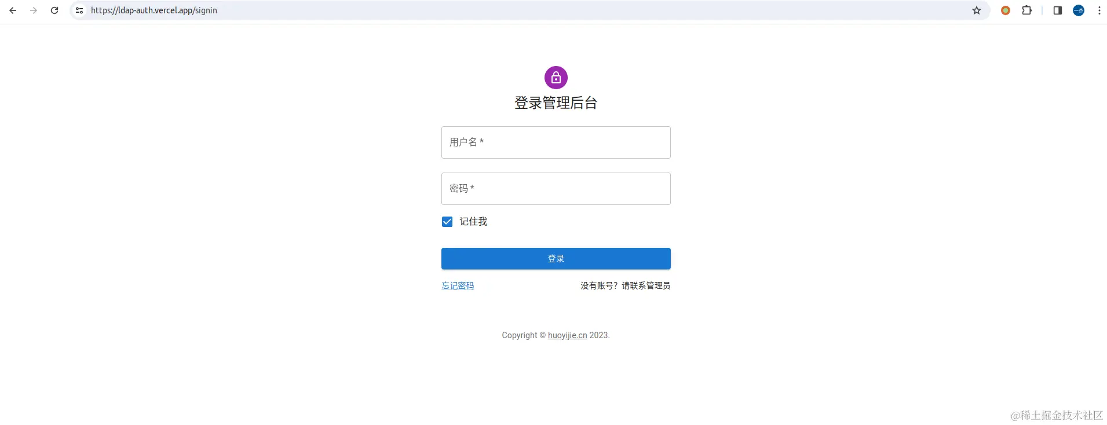1107x425 pixels.
Task: Click the blue 登录 button
Action: (x=556, y=259)
